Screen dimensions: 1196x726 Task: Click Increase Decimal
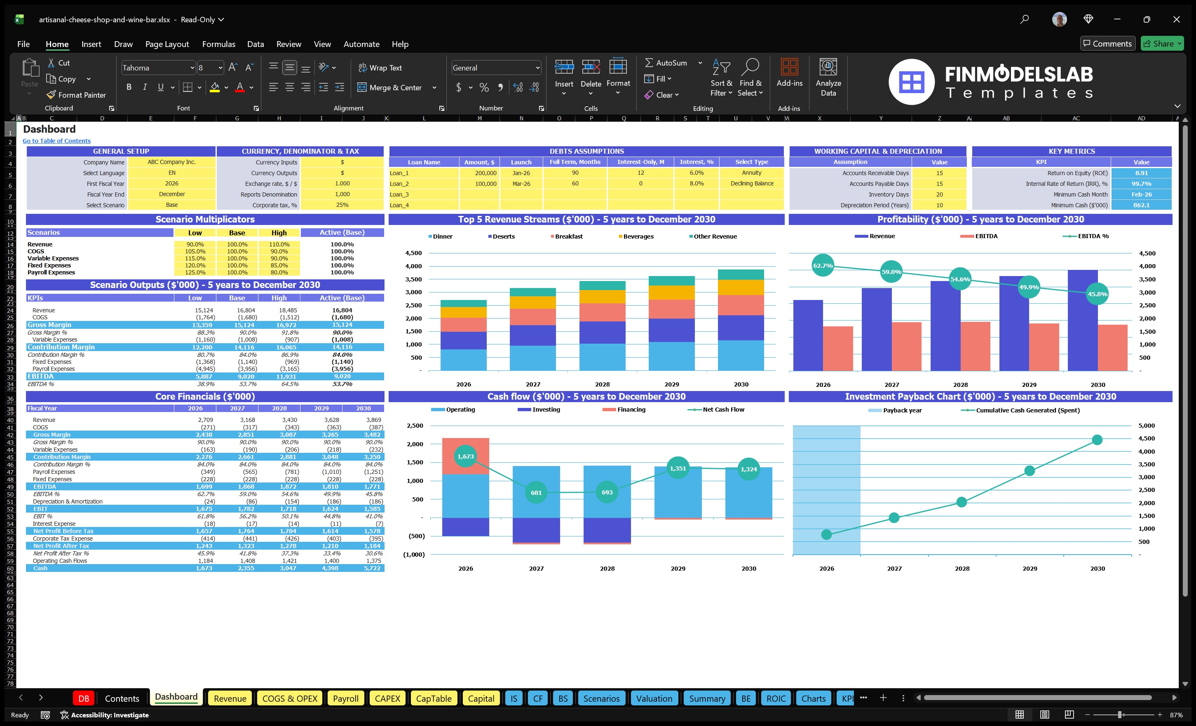517,88
